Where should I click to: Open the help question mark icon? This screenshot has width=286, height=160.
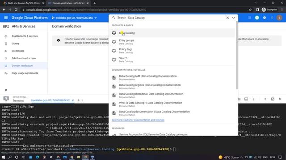click(264, 18)
